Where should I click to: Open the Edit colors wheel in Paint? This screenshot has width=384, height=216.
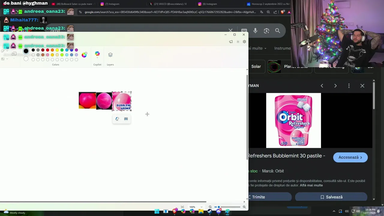click(84, 55)
